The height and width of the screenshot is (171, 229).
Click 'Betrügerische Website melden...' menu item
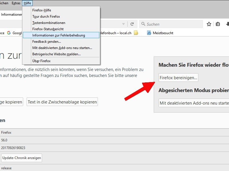pos(56,54)
